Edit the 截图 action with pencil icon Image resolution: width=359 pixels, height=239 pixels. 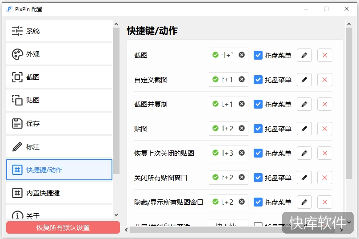(304, 55)
